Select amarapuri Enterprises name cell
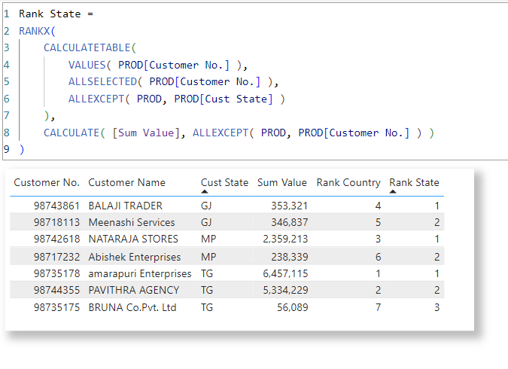The image size is (508, 369). 140,273
